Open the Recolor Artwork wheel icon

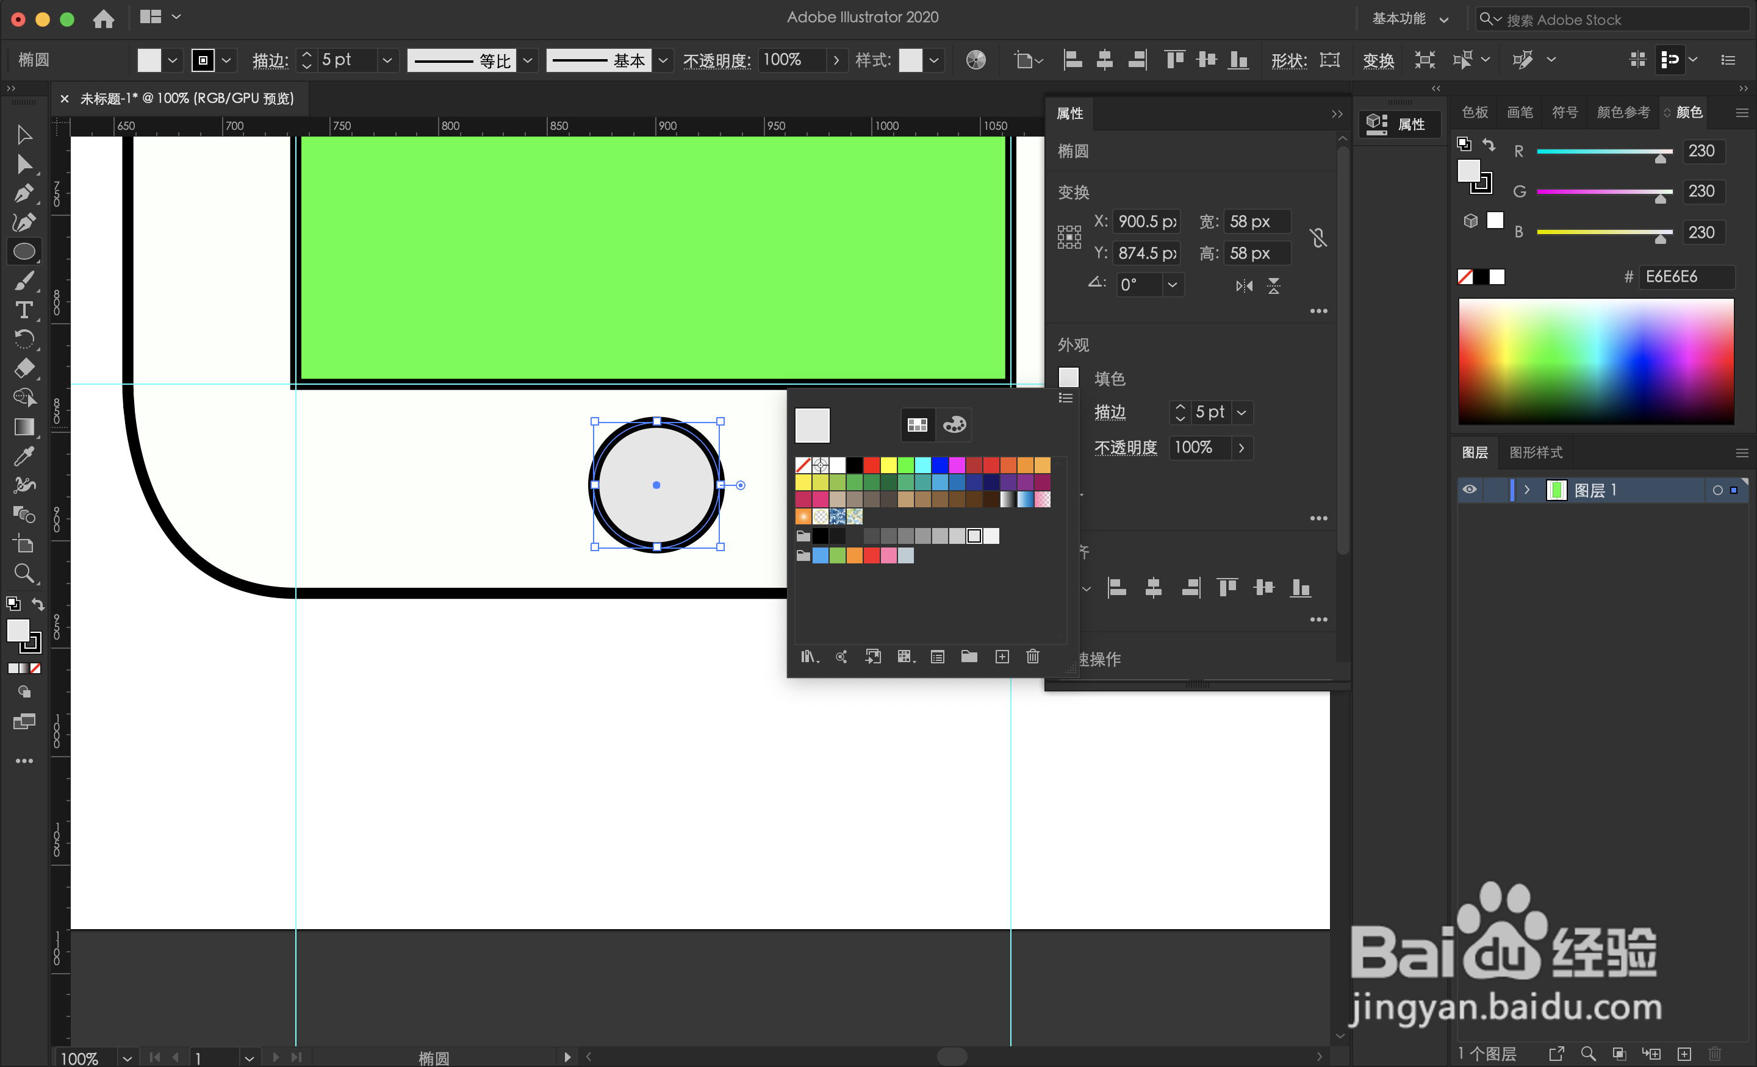click(976, 60)
